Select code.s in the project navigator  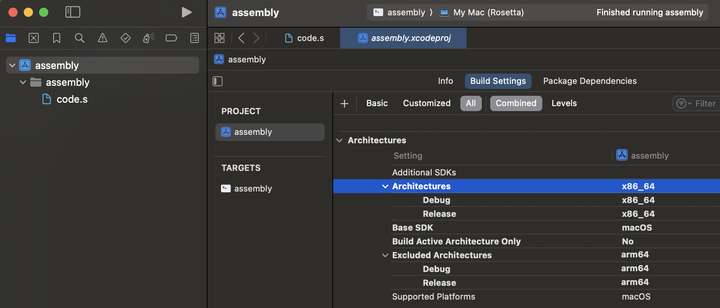(72, 99)
